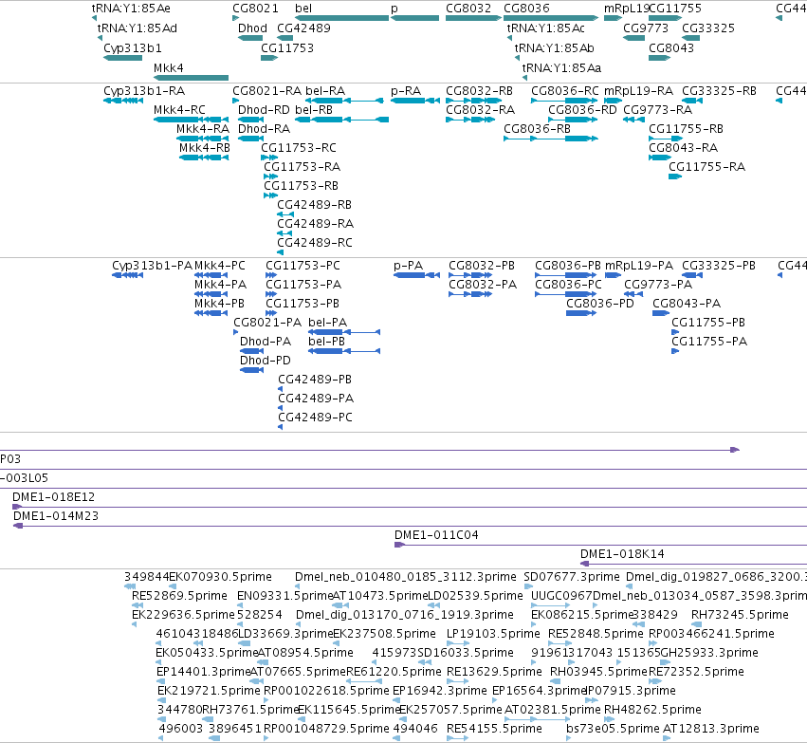
Task: Select the Cyp313b1-PA protein label
Action: pos(152,266)
